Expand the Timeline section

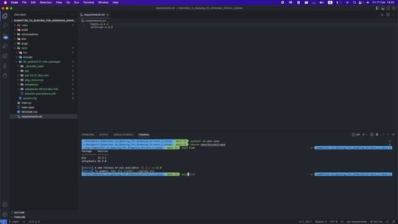pos(44,217)
